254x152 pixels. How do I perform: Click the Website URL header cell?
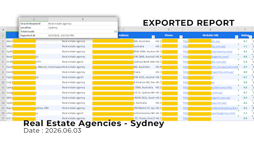pyautogui.click(x=210, y=35)
